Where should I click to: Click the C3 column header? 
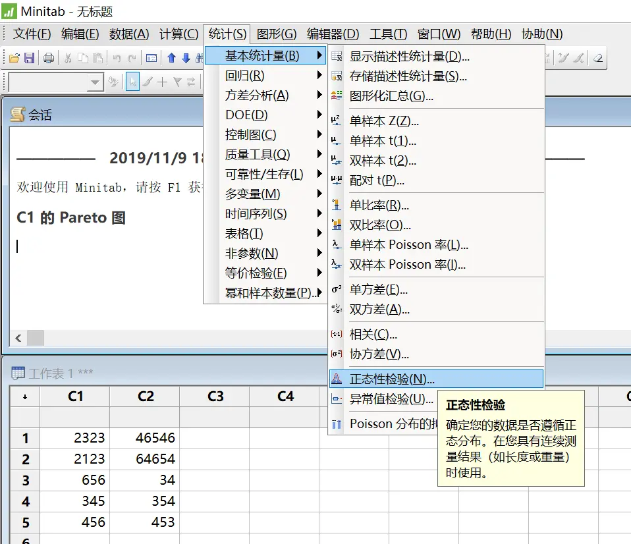click(x=215, y=396)
